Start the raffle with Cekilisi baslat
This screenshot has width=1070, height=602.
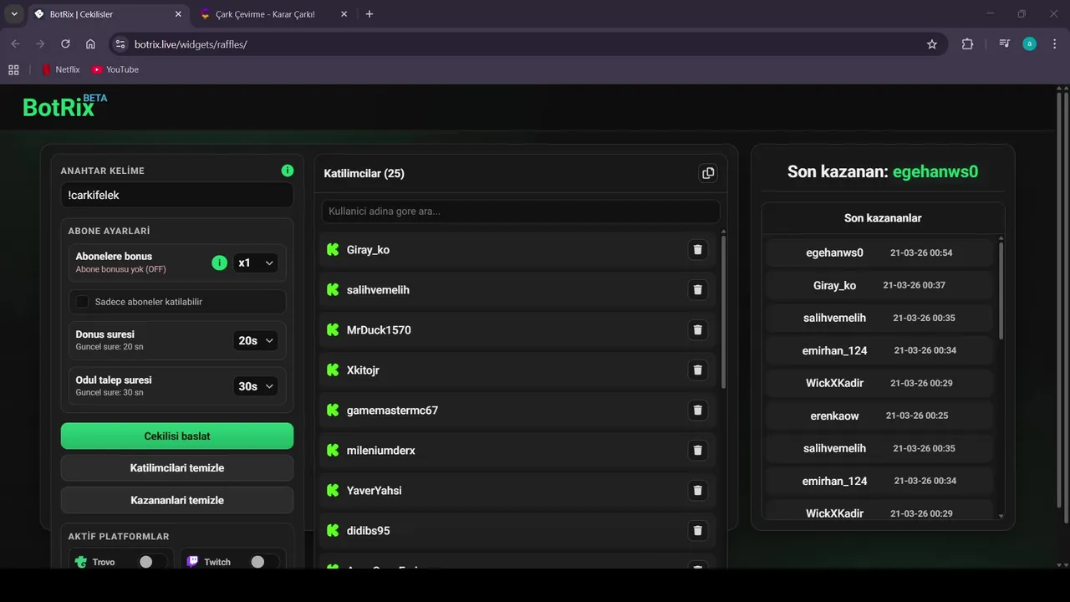pos(177,436)
